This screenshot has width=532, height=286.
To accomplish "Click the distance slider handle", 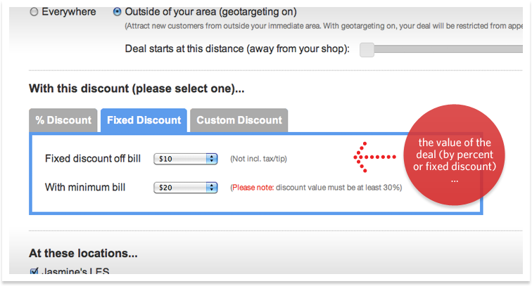I will coord(367,49).
